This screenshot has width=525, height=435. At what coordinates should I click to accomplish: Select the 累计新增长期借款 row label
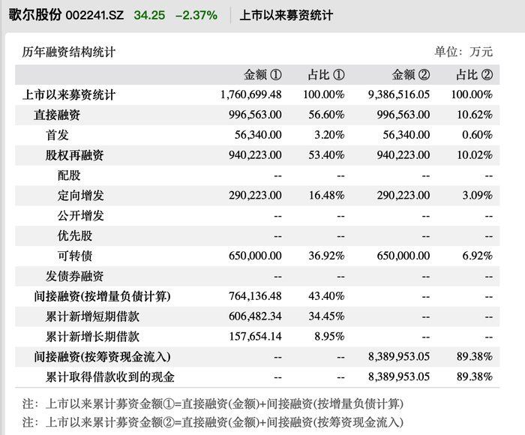pos(92,336)
